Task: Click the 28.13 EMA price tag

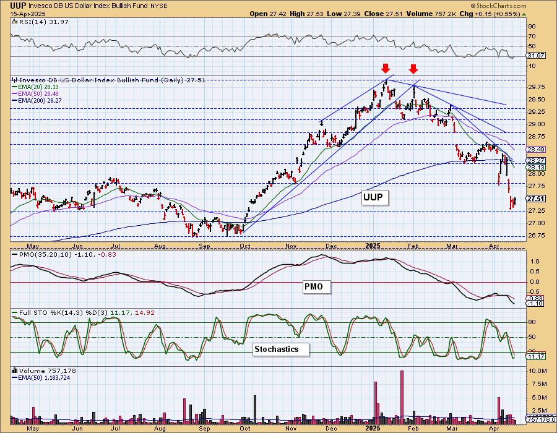Action: [x=536, y=167]
